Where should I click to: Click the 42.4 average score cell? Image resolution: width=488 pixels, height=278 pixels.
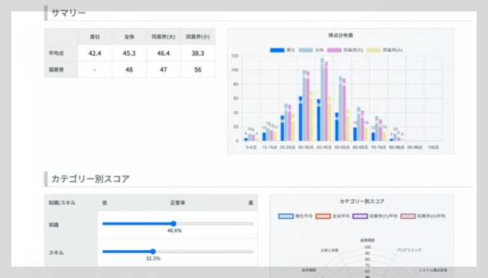[x=95, y=53]
